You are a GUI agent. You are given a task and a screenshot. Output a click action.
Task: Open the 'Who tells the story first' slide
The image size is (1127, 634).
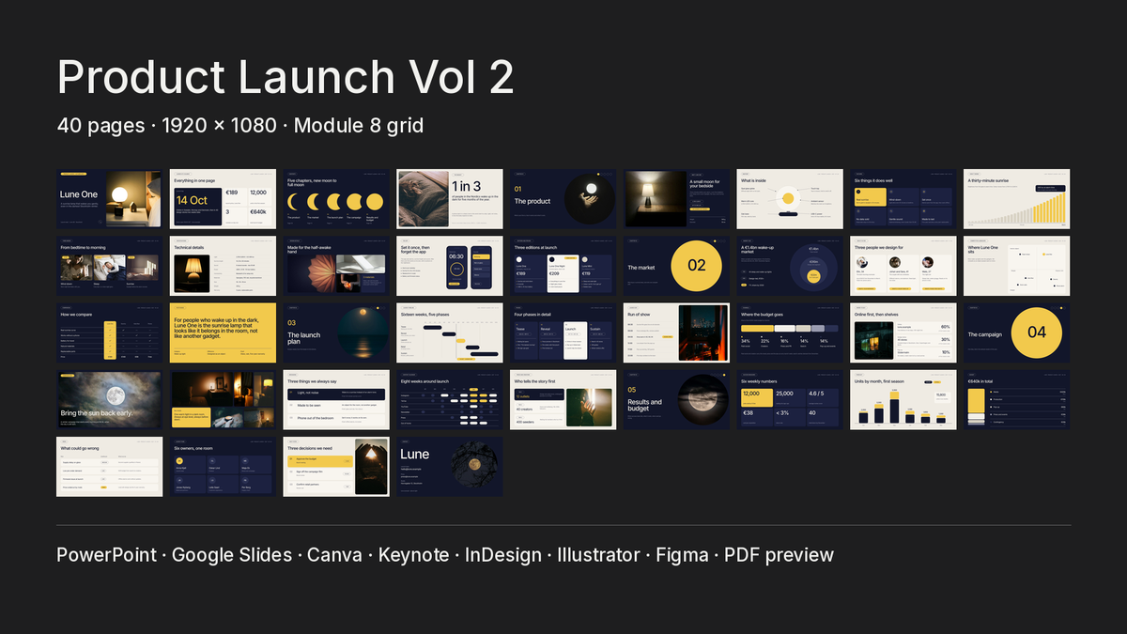(x=563, y=400)
